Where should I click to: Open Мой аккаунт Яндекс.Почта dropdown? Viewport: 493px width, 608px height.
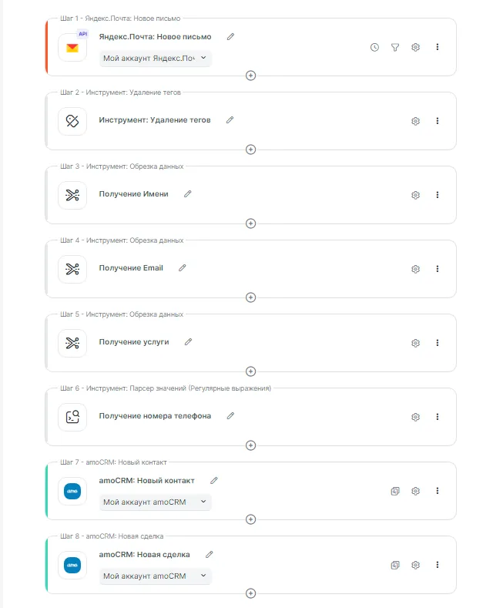(156, 59)
